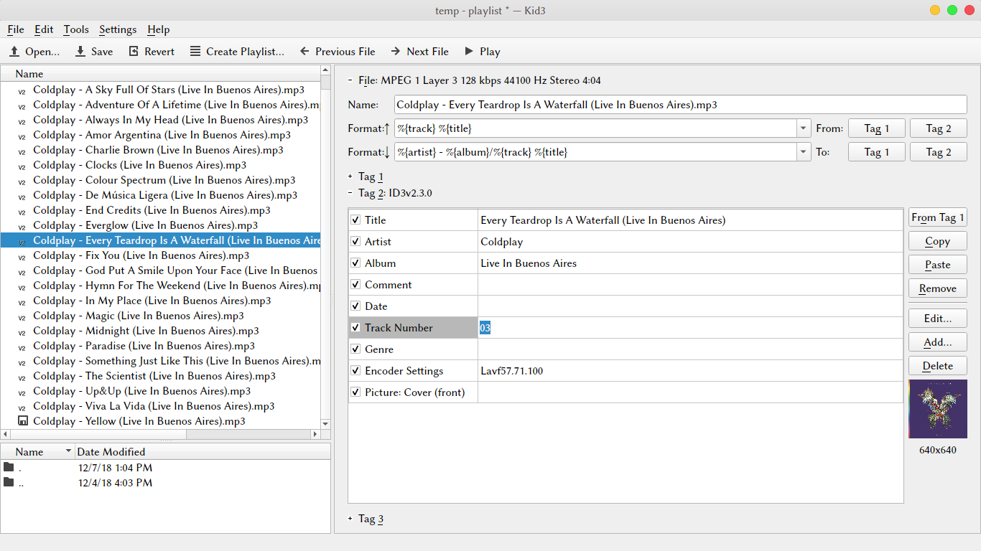The height and width of the screenshot is (551, 981).
Task: Click the v2 tag icon beside Paradise file
Action: click(22, 347)
